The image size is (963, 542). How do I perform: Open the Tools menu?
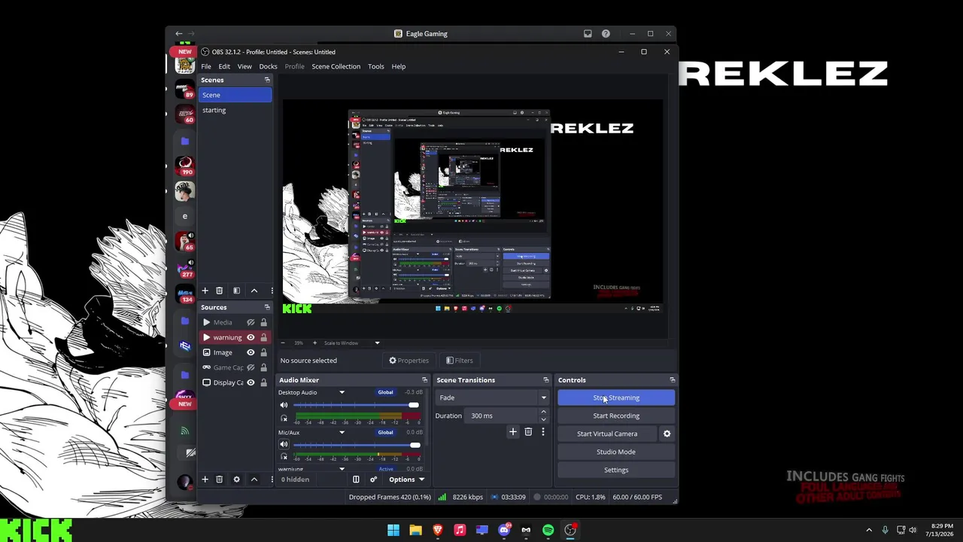(x=375, y=66)
